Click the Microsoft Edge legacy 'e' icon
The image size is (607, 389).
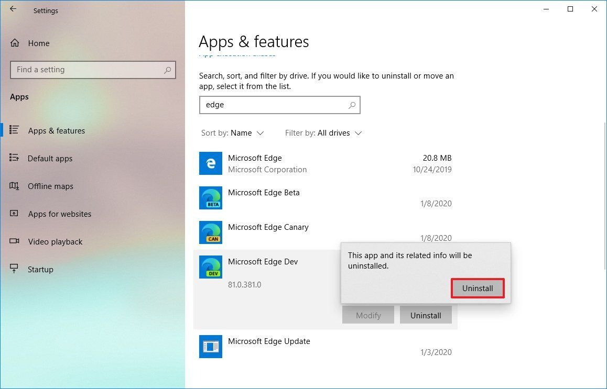click(x=211, y=163)
